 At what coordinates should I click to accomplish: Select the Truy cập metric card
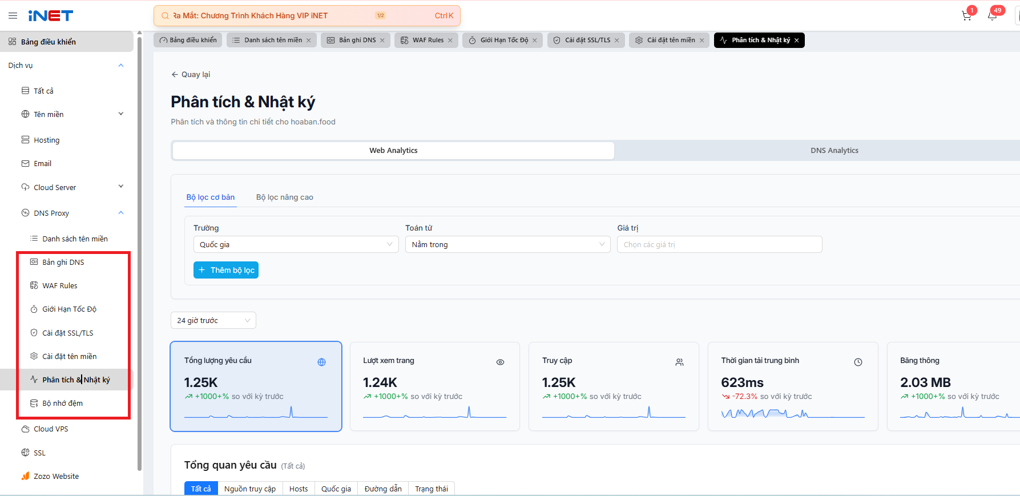[x=614, y=386]
